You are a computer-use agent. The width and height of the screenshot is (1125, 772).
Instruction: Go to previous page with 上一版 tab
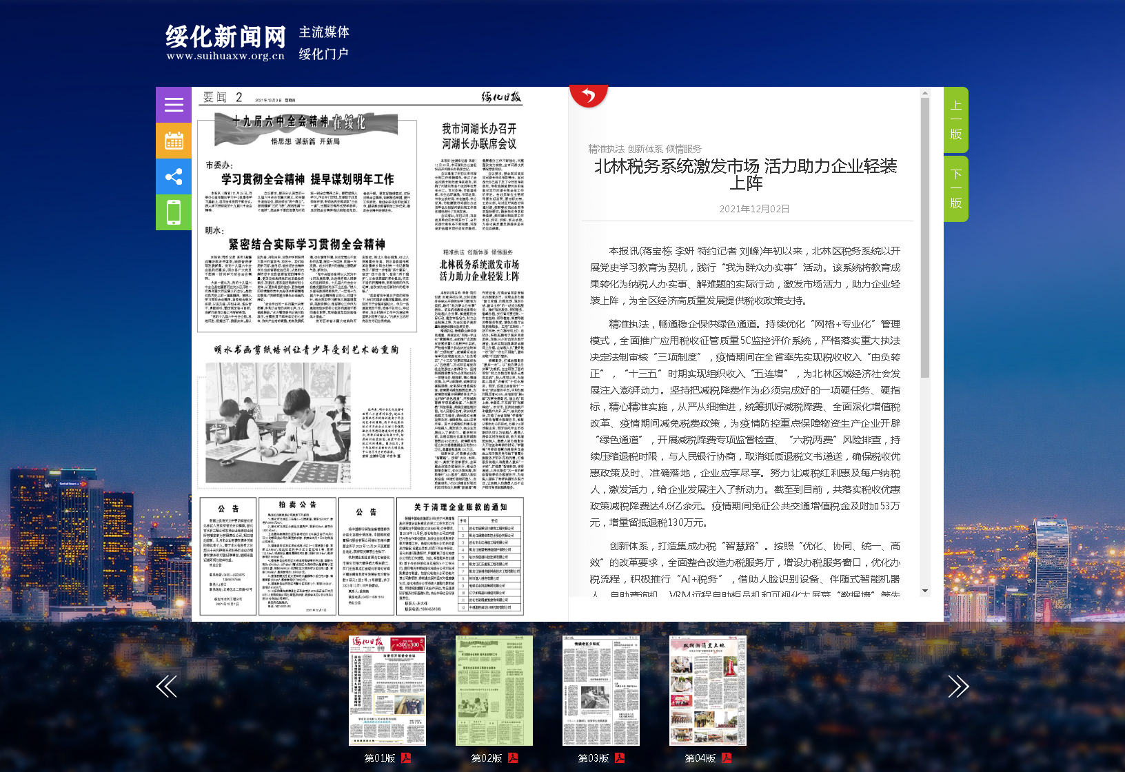pyautogui.click(x=955, y=120)
